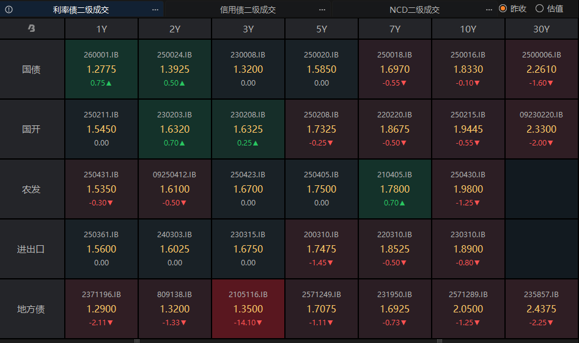Click the logo icon in the header row

coord(31,29)
